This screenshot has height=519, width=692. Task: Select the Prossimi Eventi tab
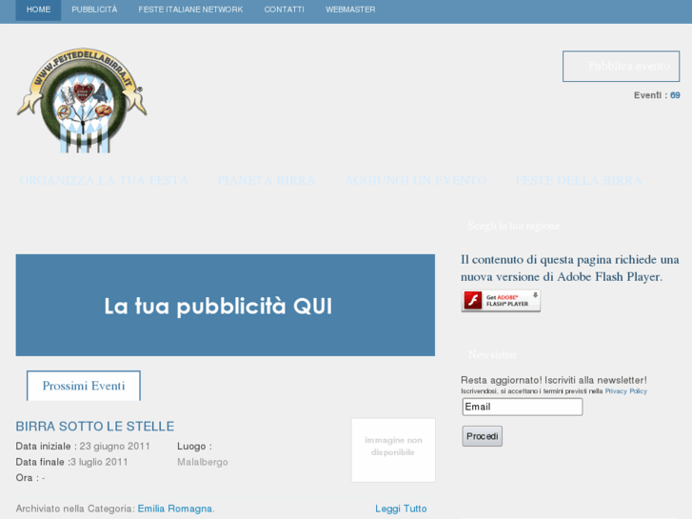(84, 386)
